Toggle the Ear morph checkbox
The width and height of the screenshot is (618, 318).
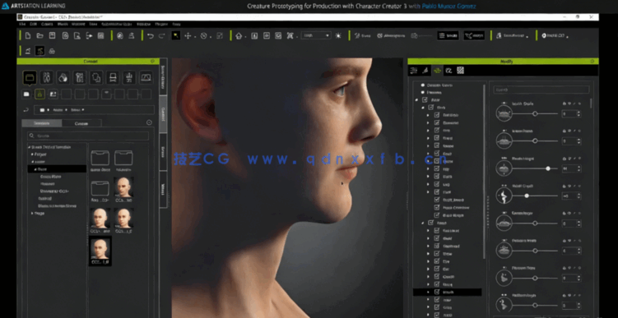[437, 270]
